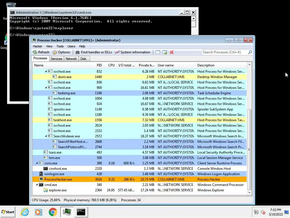
Task: Click the taskbar clock 7:52 PM
Action: 276,210
